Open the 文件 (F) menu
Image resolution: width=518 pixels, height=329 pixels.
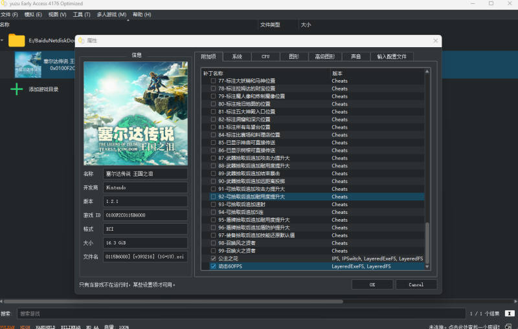tap(9, 14)
